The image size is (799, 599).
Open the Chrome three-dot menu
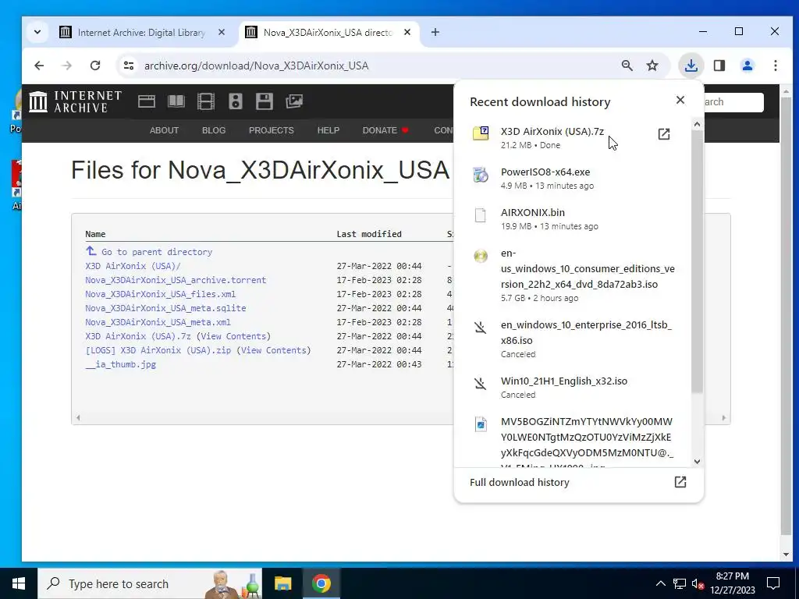click(775, 66)
